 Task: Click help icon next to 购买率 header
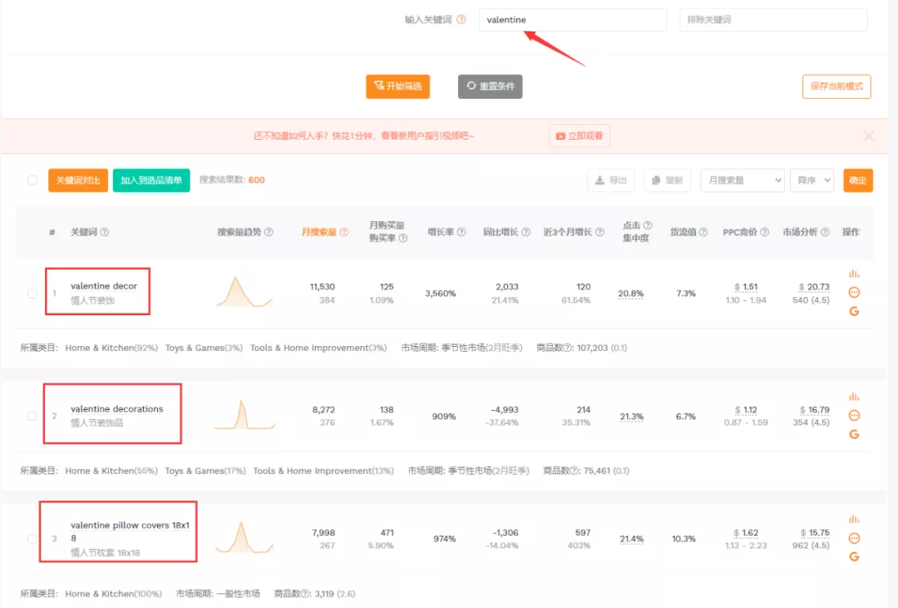click(403, 239)
